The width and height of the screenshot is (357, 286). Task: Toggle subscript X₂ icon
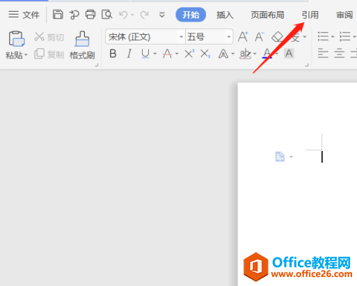(x=205, y=54)
